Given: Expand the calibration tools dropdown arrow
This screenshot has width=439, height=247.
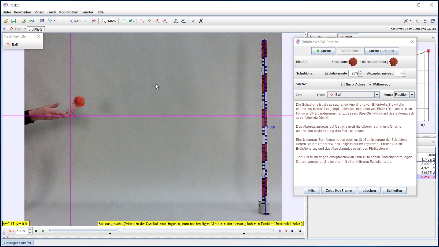Looking at the screenshot, I should click(54, 21).
